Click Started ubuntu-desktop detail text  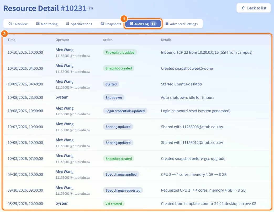click(x=181, y=84)
